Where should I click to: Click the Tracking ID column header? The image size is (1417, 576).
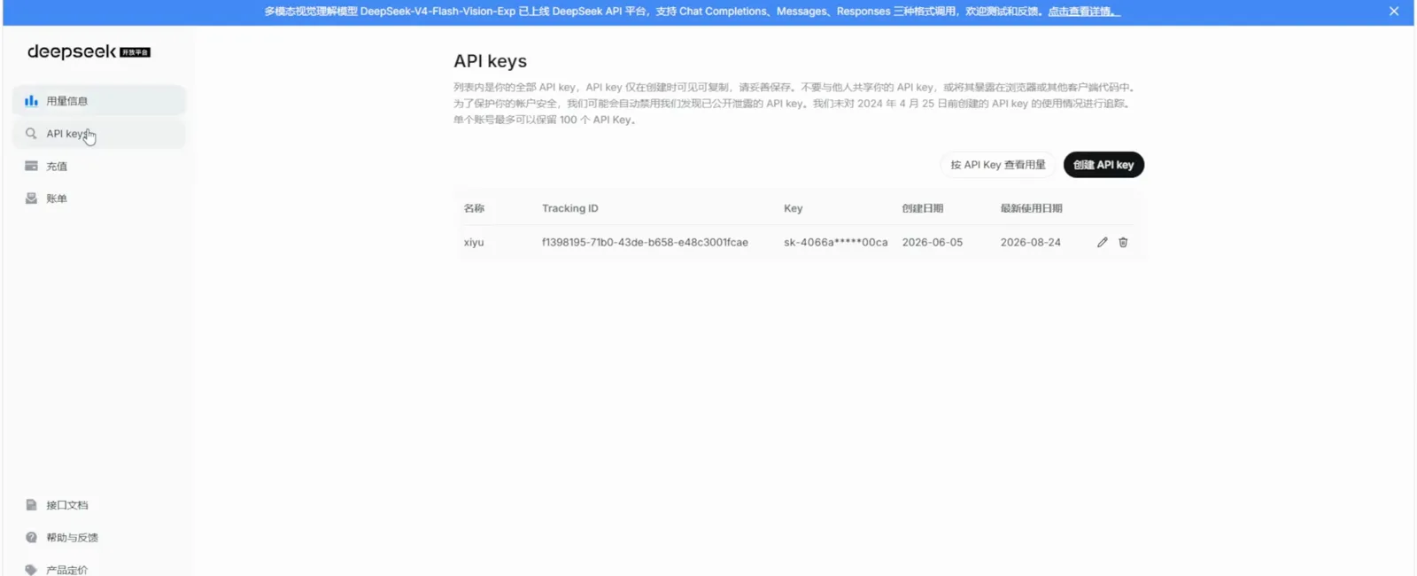[570, 208]
